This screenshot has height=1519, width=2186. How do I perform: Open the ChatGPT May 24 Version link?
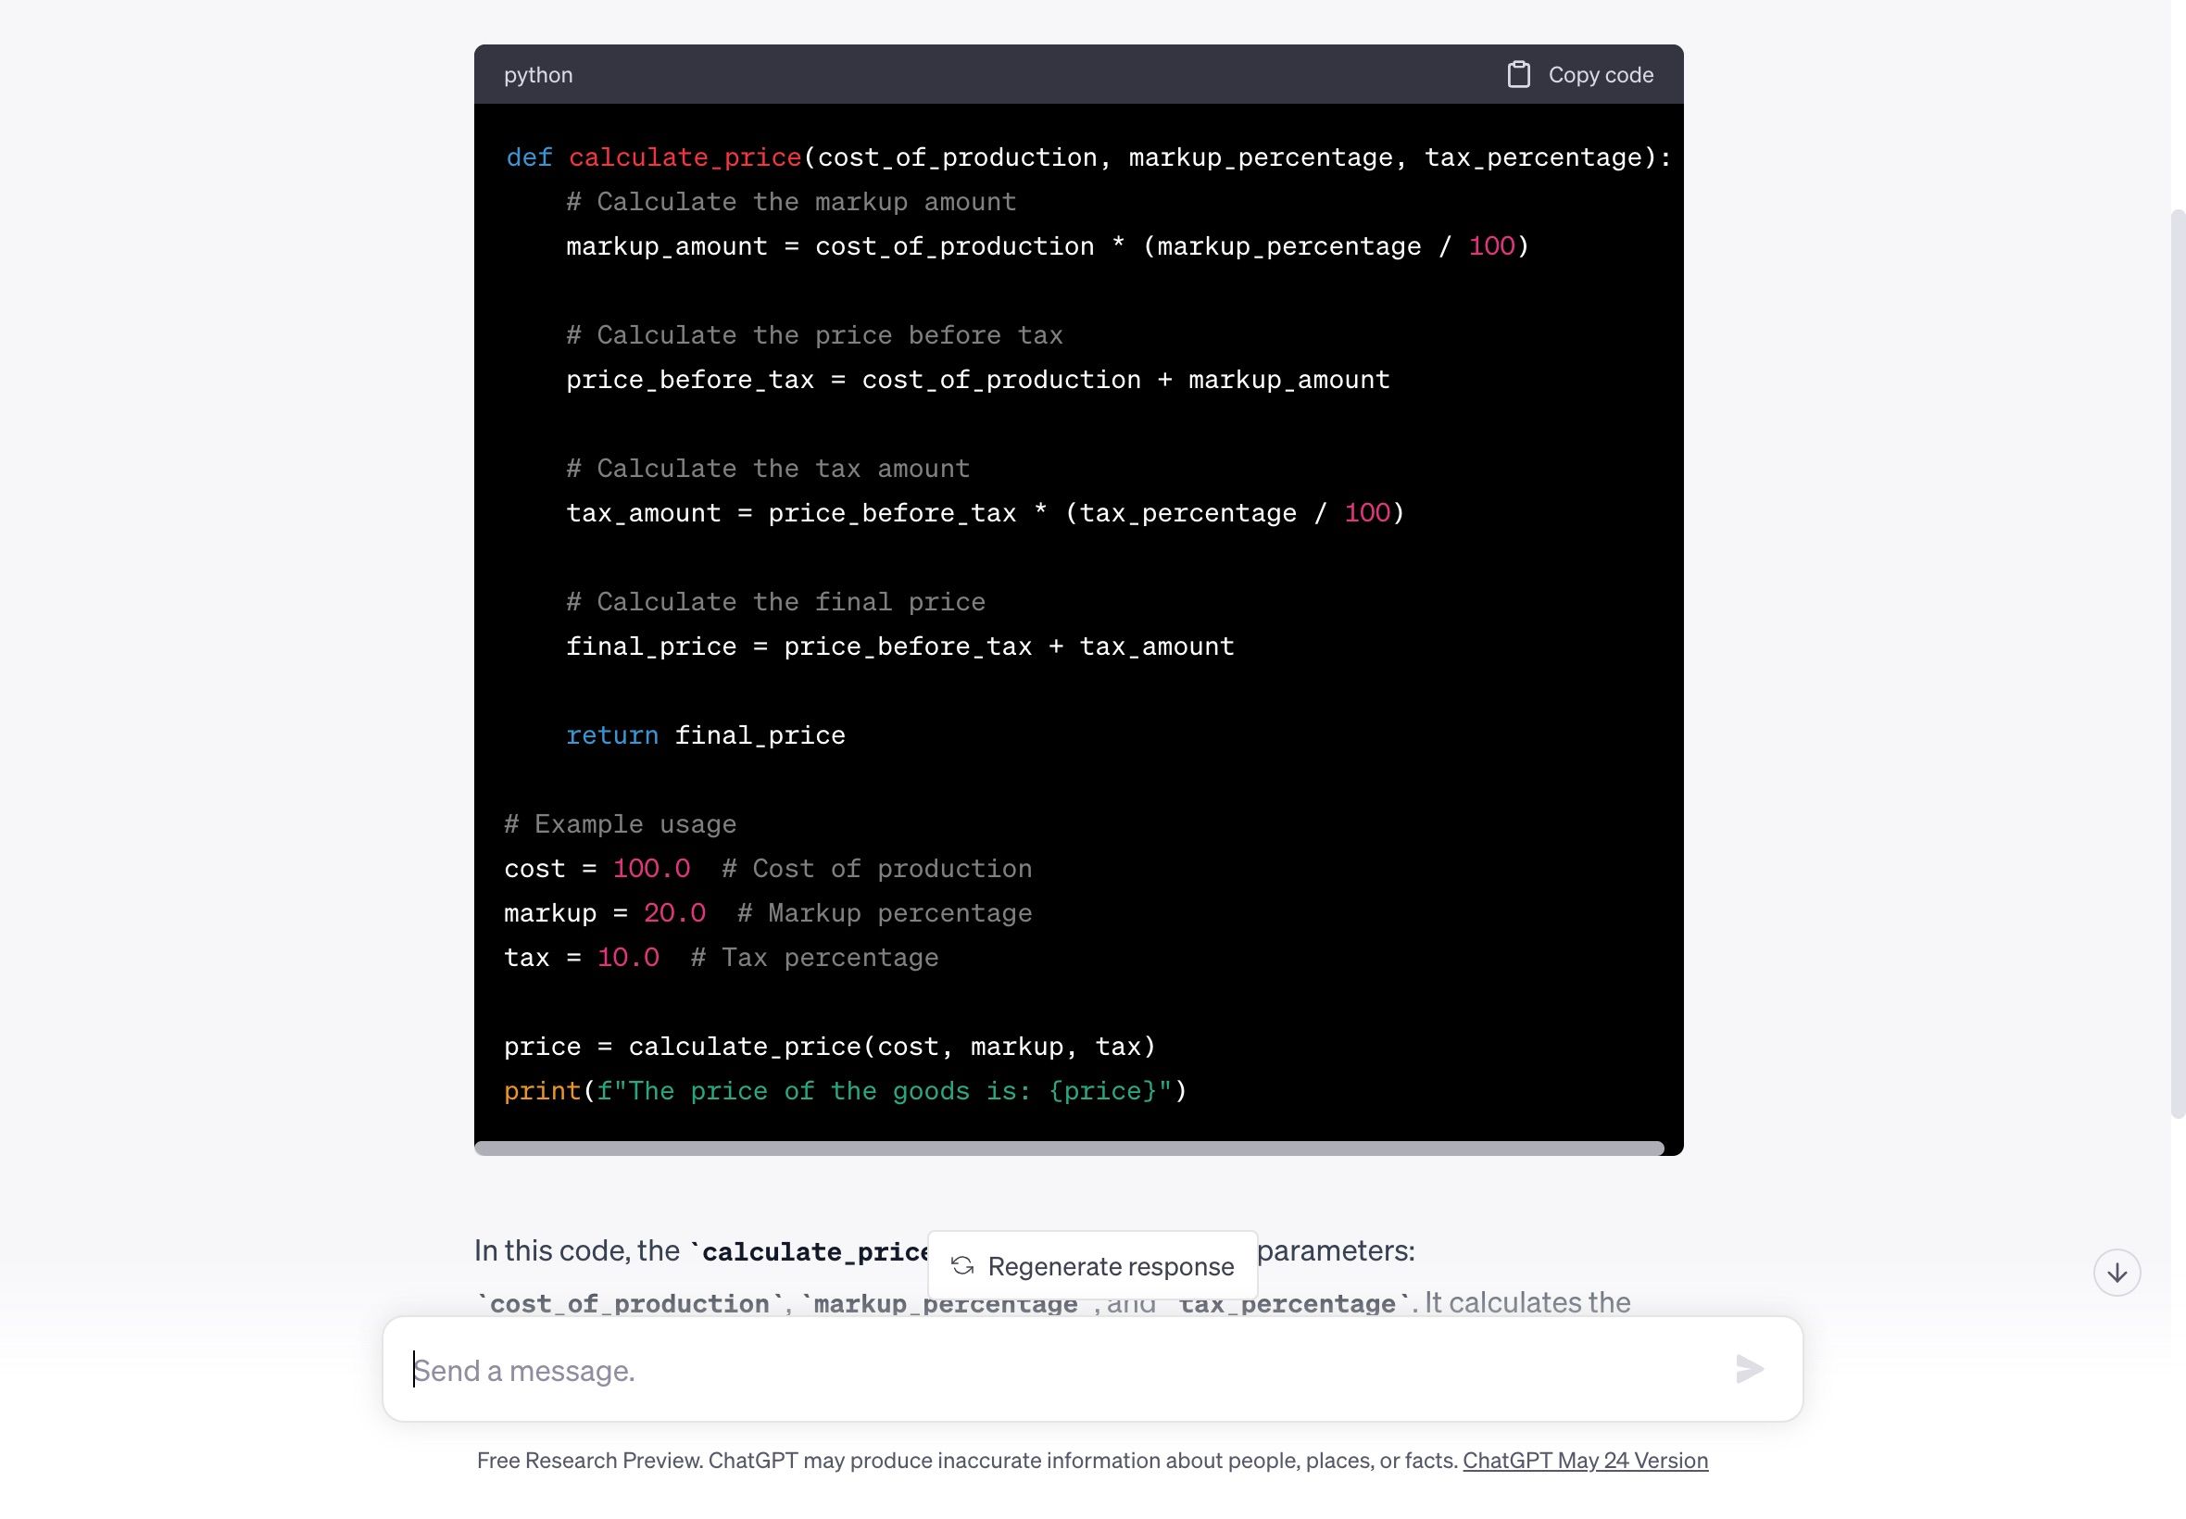coord(1585,1460)
